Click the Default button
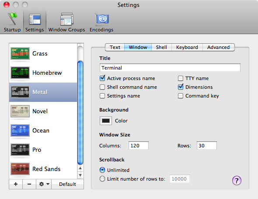This screenshot has width=258, height=199. (67, 184)
